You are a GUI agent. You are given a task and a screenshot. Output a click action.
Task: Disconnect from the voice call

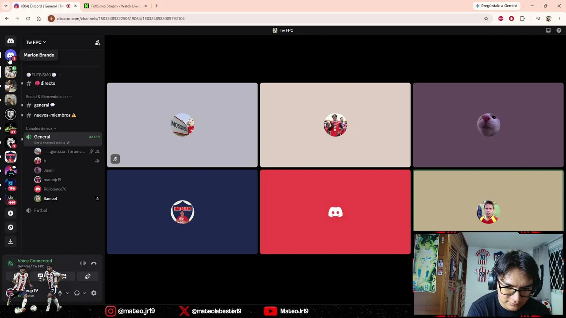click(94, 263)
